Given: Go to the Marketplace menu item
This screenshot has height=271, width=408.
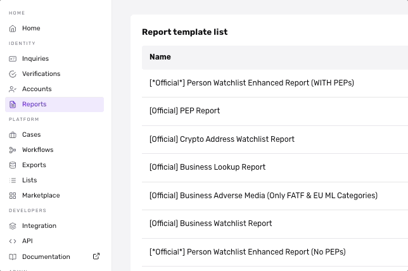Looking at the screenshot, I should (41, 196).
